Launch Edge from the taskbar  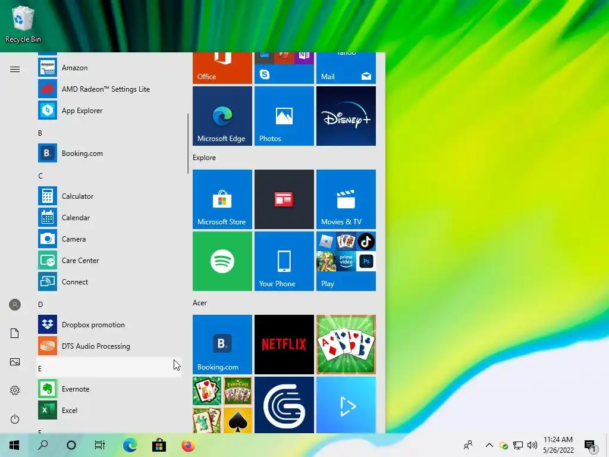click(130, 445)
